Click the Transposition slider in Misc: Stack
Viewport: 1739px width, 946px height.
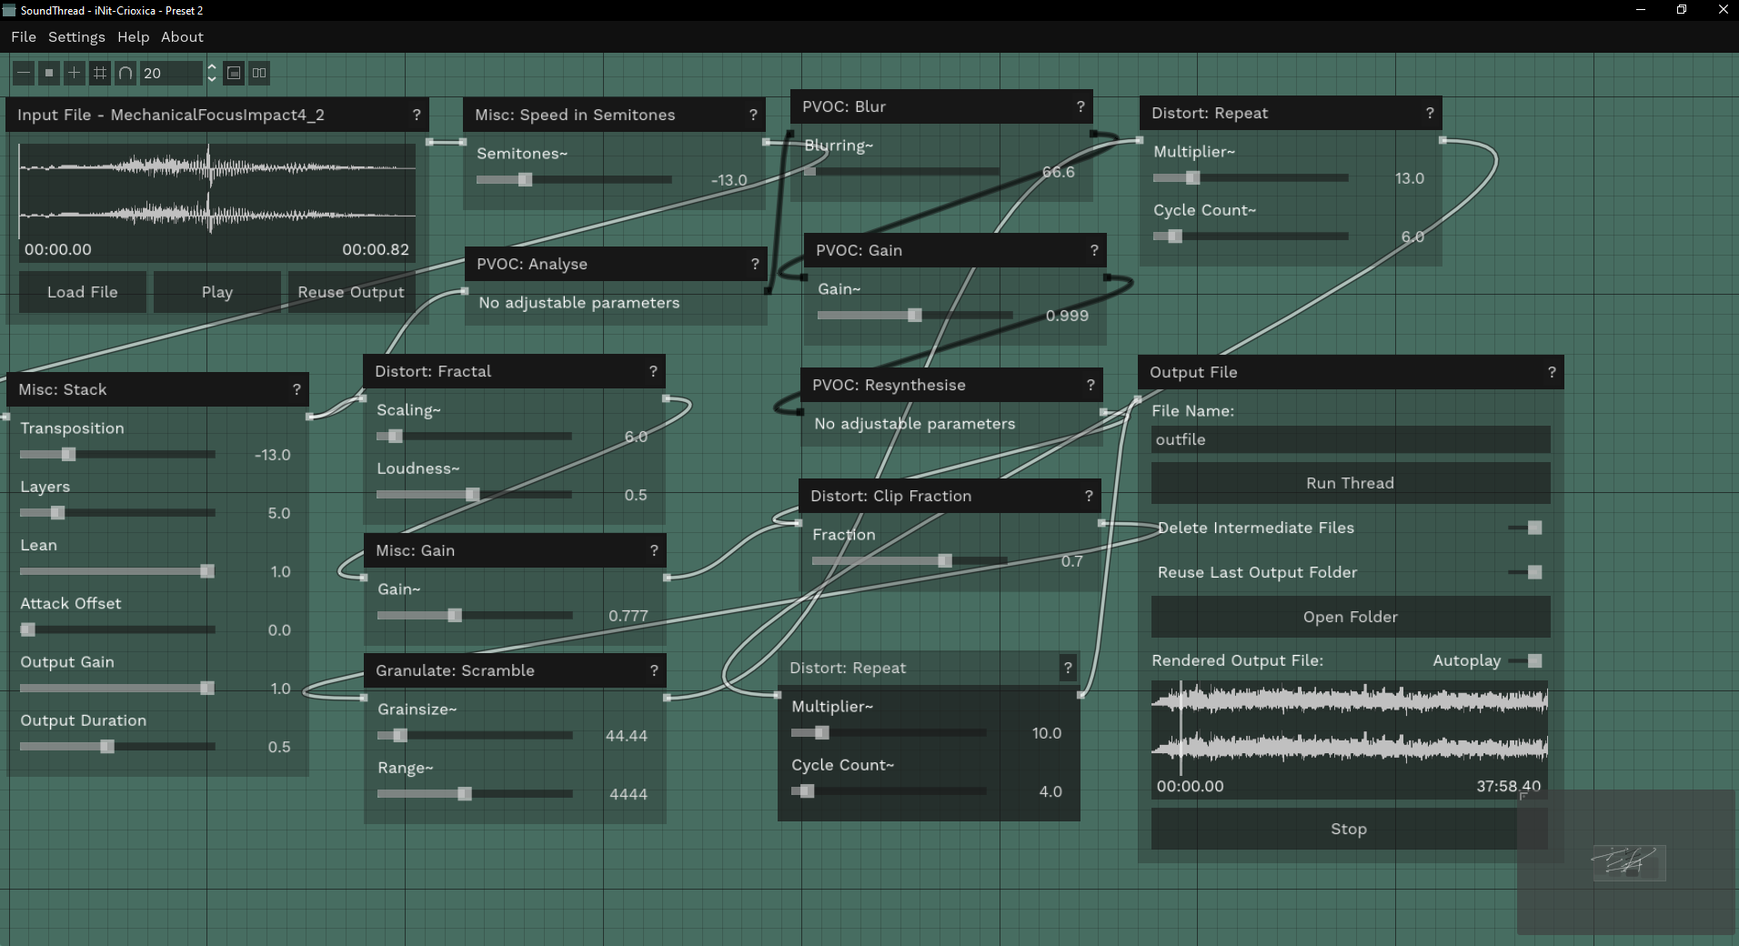[117, 455]
